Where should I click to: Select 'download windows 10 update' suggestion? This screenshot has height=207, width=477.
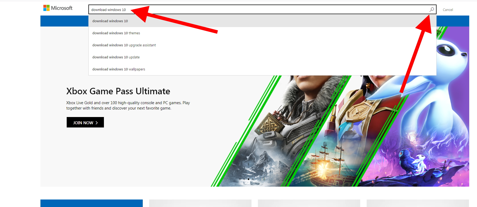262,57
